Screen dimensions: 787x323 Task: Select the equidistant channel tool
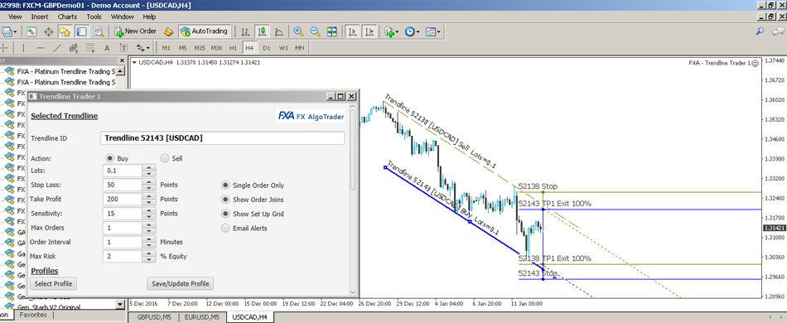coord(74,48)
